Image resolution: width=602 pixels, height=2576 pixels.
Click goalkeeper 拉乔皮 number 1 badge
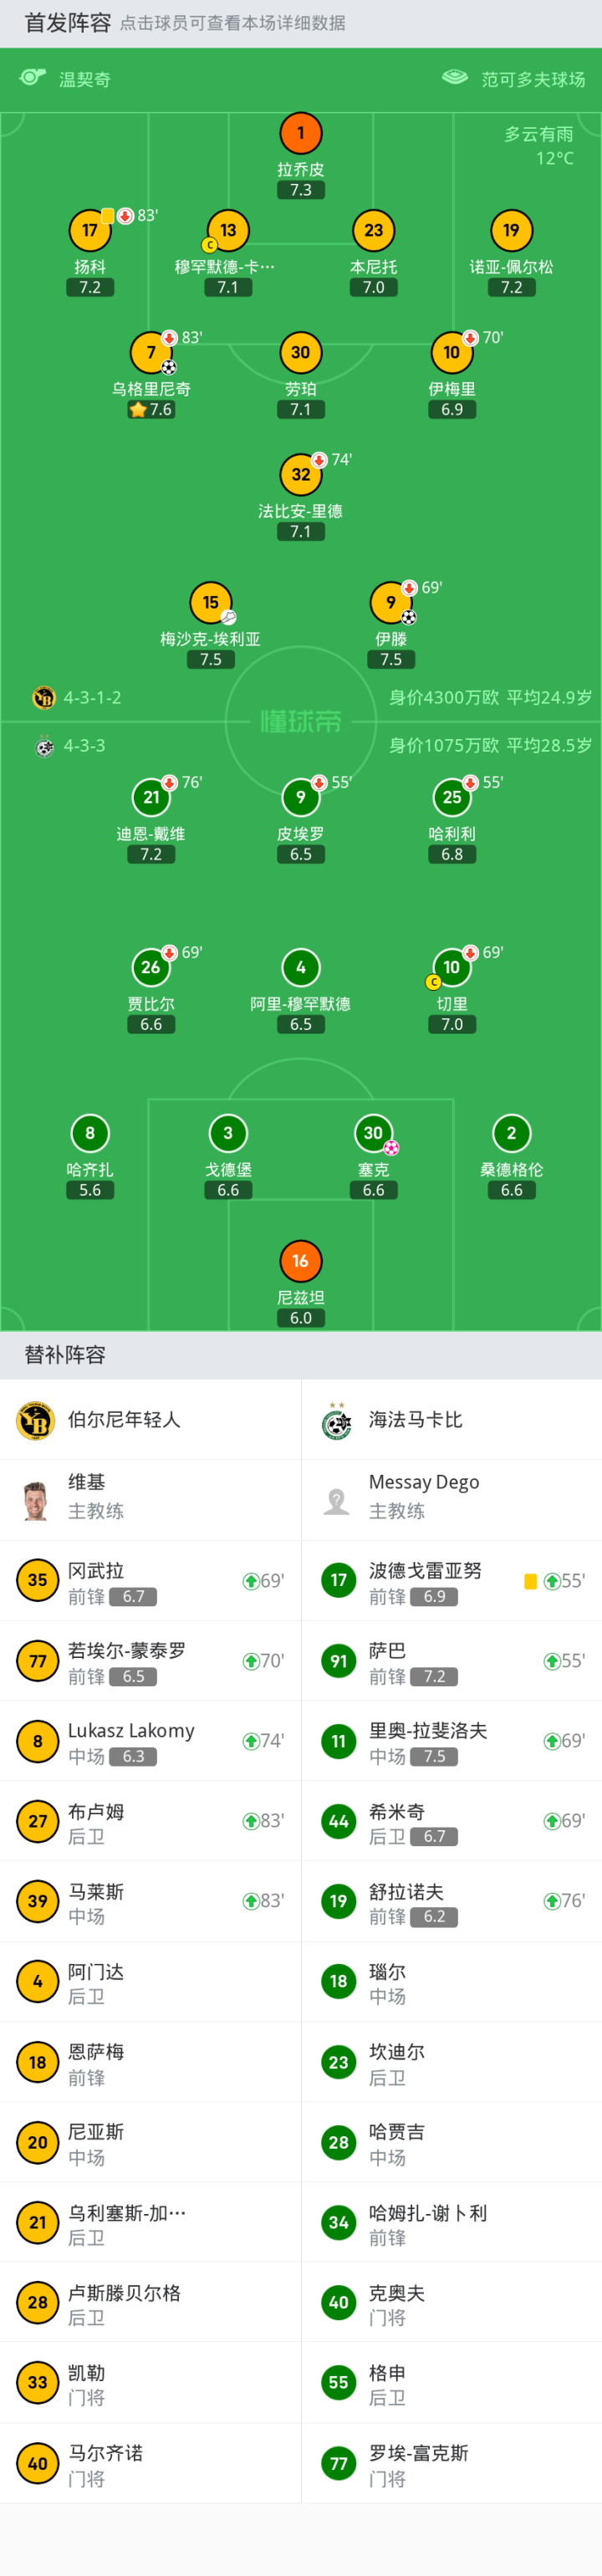300,133
